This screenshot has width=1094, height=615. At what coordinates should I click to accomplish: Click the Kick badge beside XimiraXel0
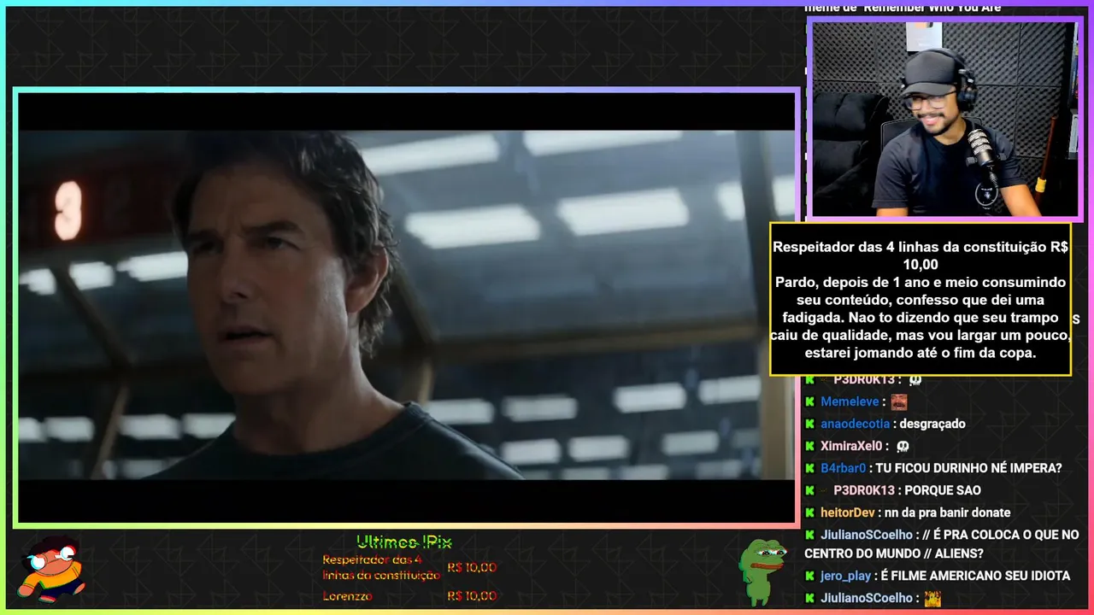coord(809,446)
